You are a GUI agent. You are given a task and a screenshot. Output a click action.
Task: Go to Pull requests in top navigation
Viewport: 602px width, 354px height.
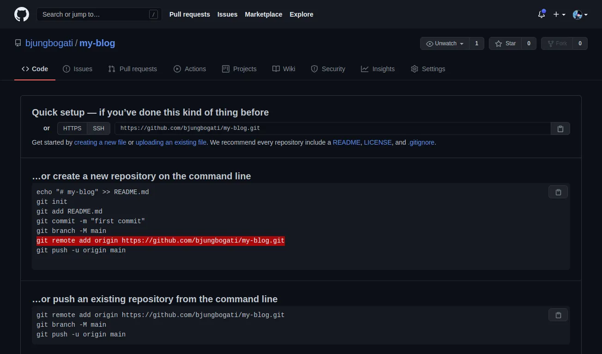(189, 14)
